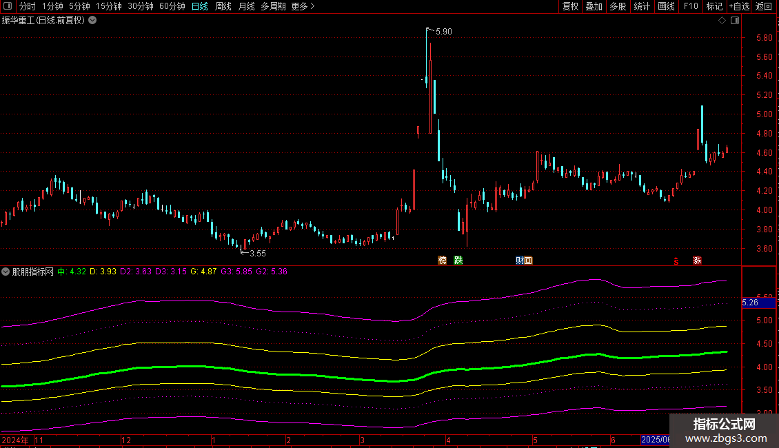779x448 pixels.
Task: Open the 复权 adjustment menu
Action: [570, 6]
